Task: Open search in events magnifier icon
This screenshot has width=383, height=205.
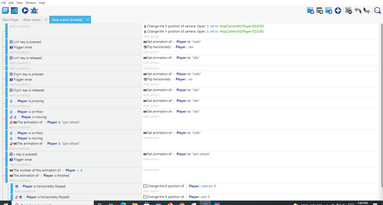Action: pos(377,11)
